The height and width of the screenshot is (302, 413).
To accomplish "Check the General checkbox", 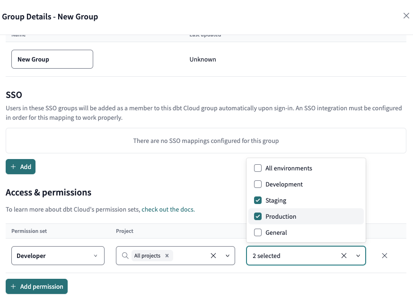I will coord(258,232).
